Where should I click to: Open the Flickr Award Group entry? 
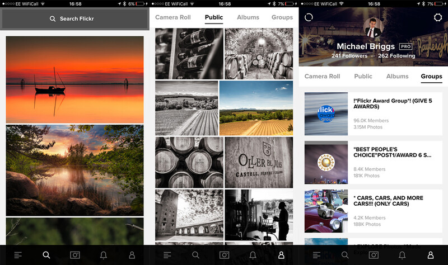pyautogui.click(x=373, y=114)
